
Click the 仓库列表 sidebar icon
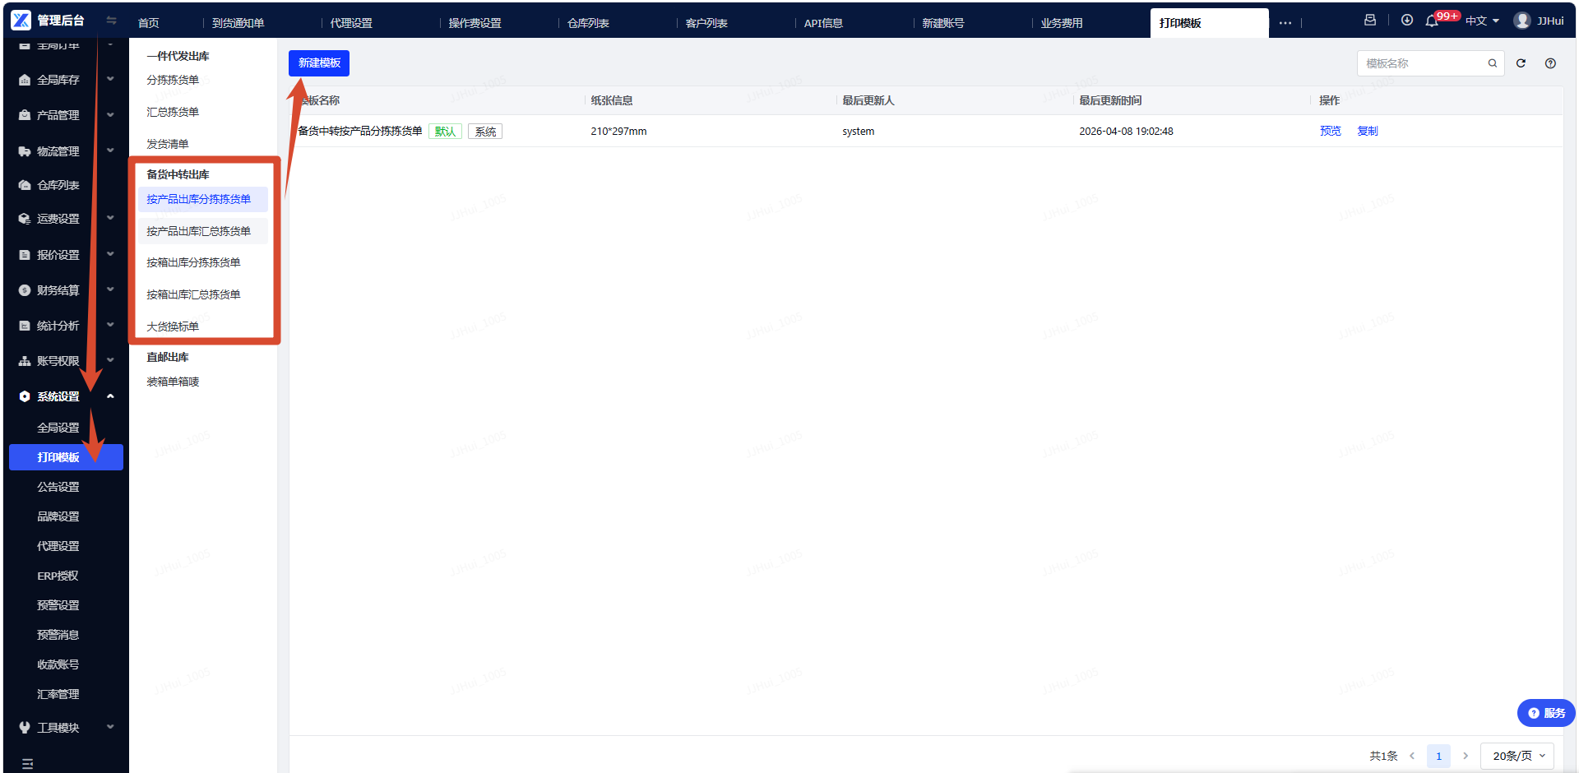point(25,185)
